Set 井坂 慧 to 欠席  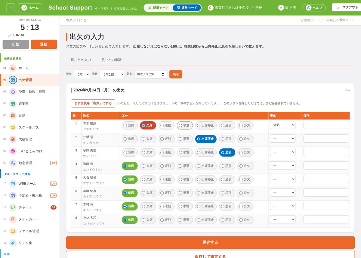click(x=148, y=139)
